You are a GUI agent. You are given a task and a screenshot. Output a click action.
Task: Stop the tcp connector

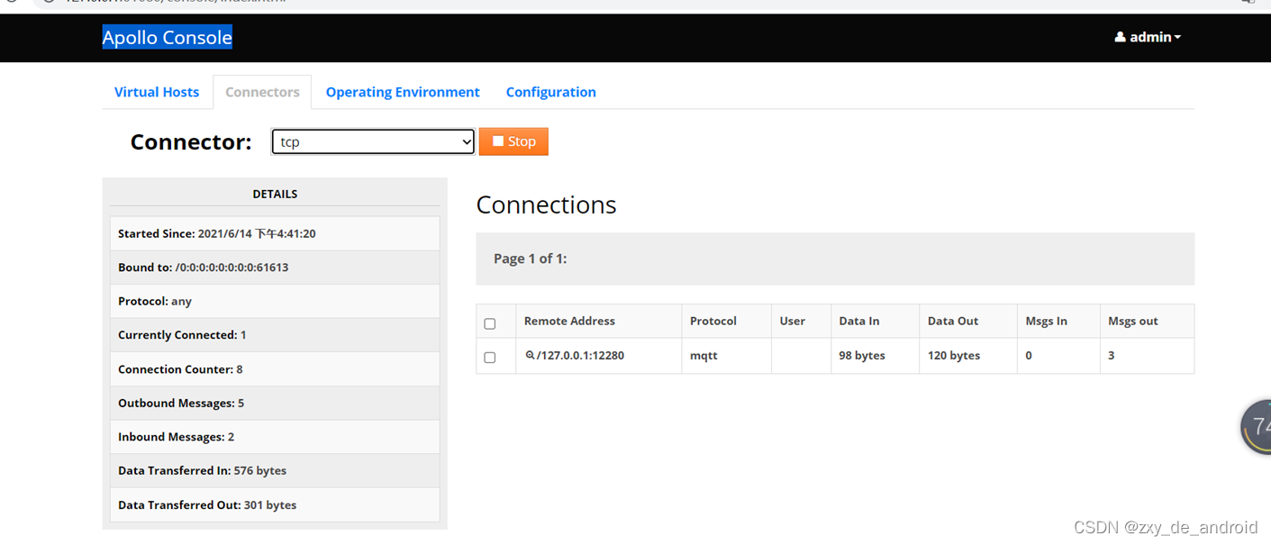(513, 141)
